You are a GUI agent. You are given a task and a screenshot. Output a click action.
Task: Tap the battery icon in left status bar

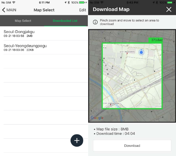tap(82, 2)
